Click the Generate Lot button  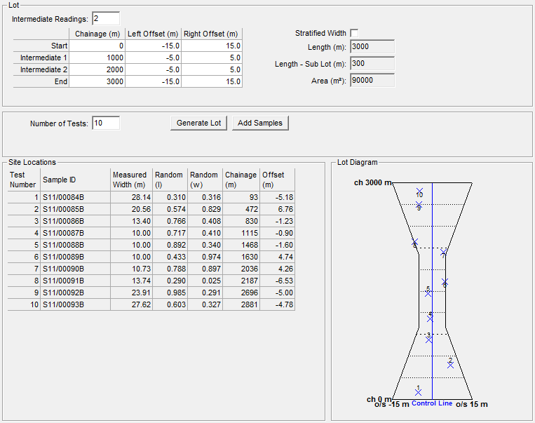coord(198,123)
